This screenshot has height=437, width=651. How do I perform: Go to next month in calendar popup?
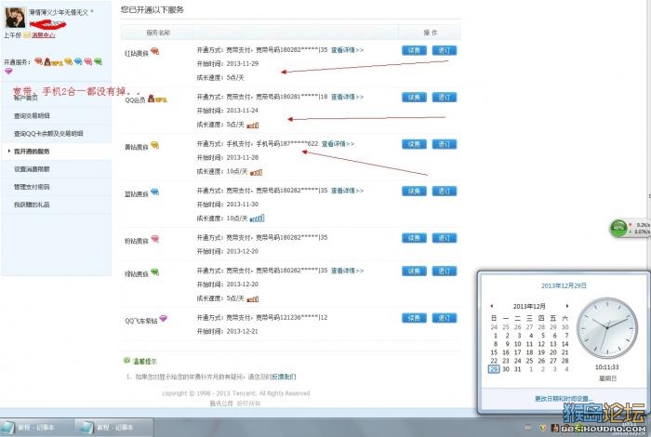pyautogui.click(x=566, y=306)
